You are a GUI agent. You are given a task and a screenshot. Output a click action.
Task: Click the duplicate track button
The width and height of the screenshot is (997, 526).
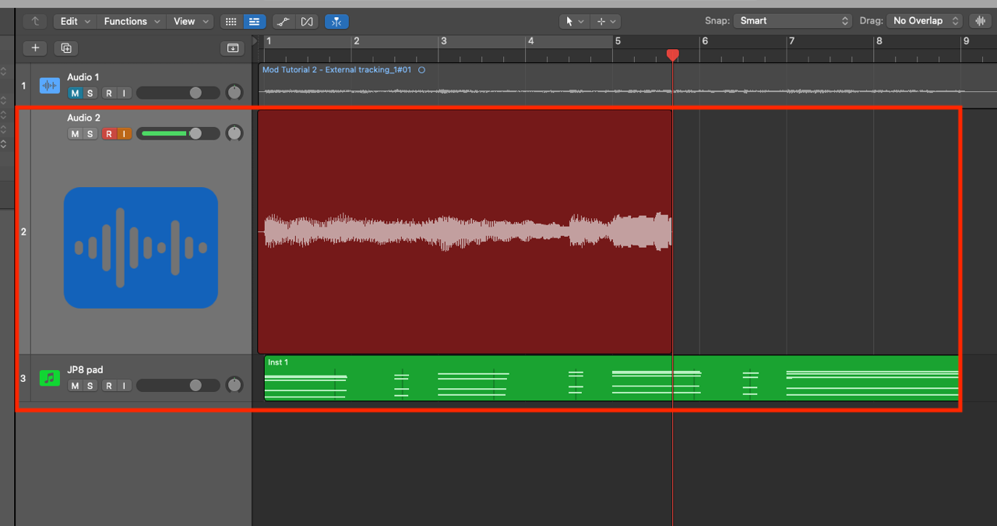[65, 48]
